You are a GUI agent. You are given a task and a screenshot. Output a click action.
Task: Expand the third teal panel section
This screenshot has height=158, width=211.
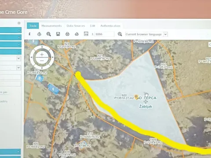pos(19,44)
